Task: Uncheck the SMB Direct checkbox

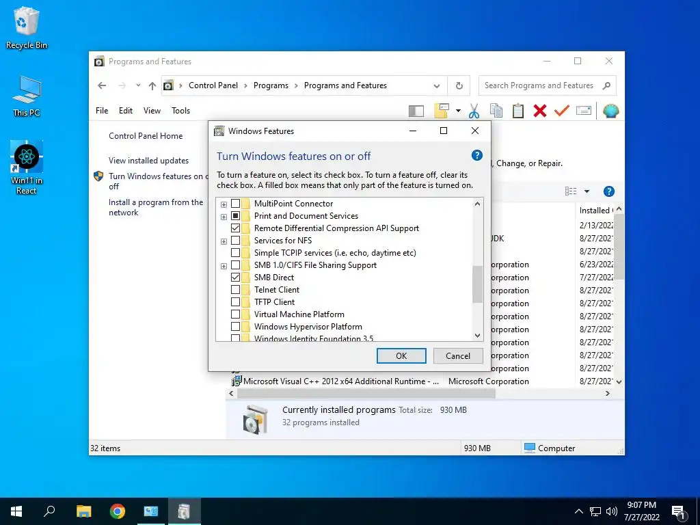Action: pyautogui.click(x=235, y=278)
